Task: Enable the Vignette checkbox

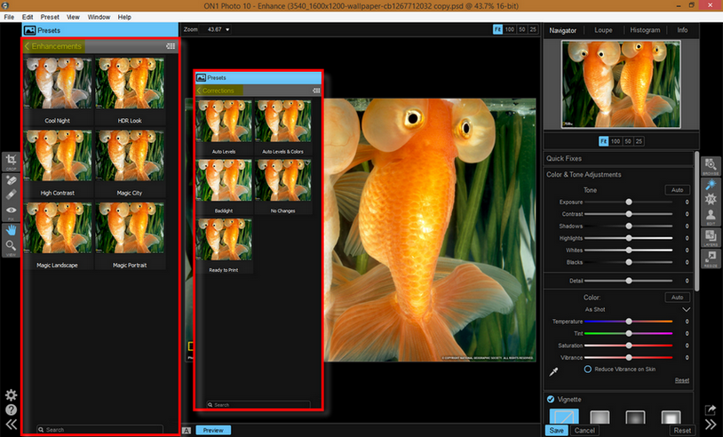Action: tap(551, 399)
